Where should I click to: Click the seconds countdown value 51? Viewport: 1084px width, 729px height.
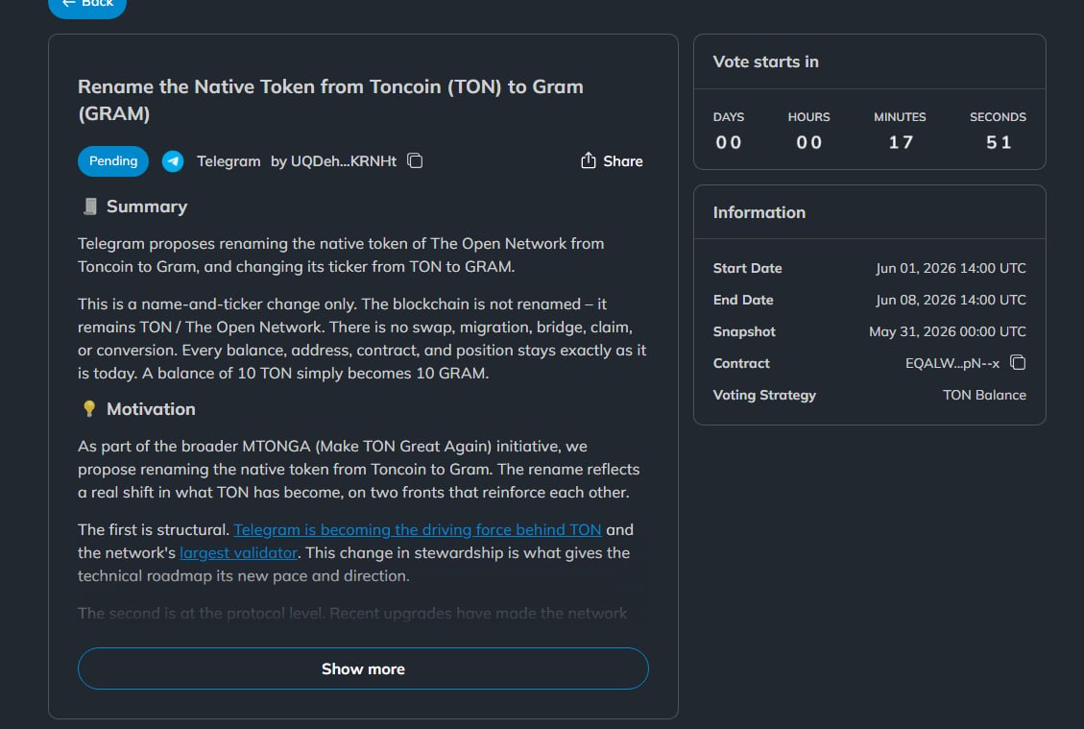click(x=999, y=142)
